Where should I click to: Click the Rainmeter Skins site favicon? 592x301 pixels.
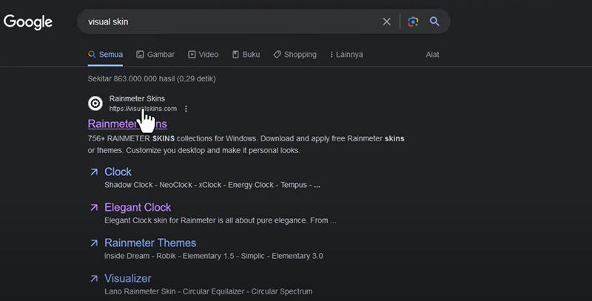click(95, 104)
